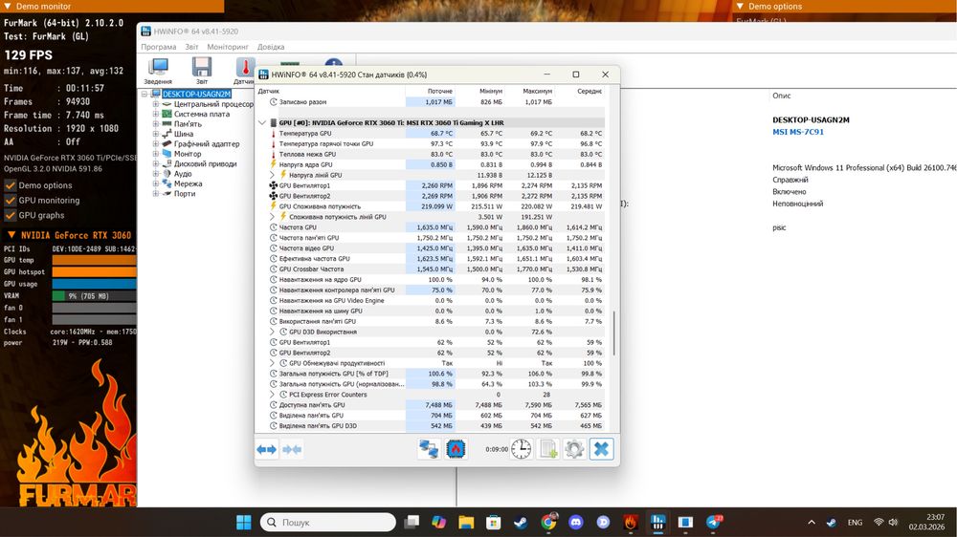Show hidden tray icons chevron

pos(812,523)
